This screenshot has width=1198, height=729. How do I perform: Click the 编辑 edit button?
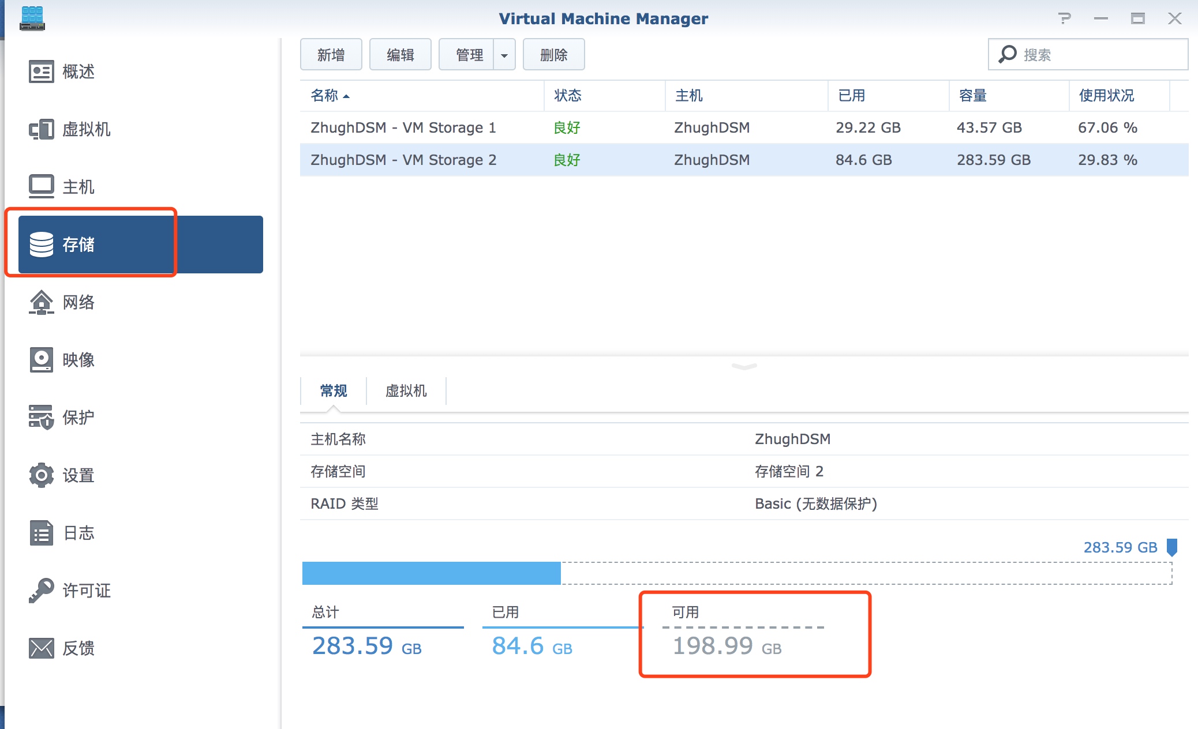(x=400, y=55)
